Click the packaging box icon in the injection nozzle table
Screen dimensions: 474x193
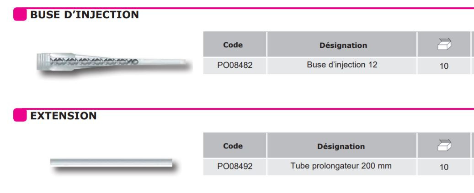pos(444,45)
